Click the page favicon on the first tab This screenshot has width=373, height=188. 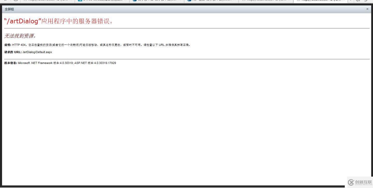pyautogui.click(x=25, y=1)
